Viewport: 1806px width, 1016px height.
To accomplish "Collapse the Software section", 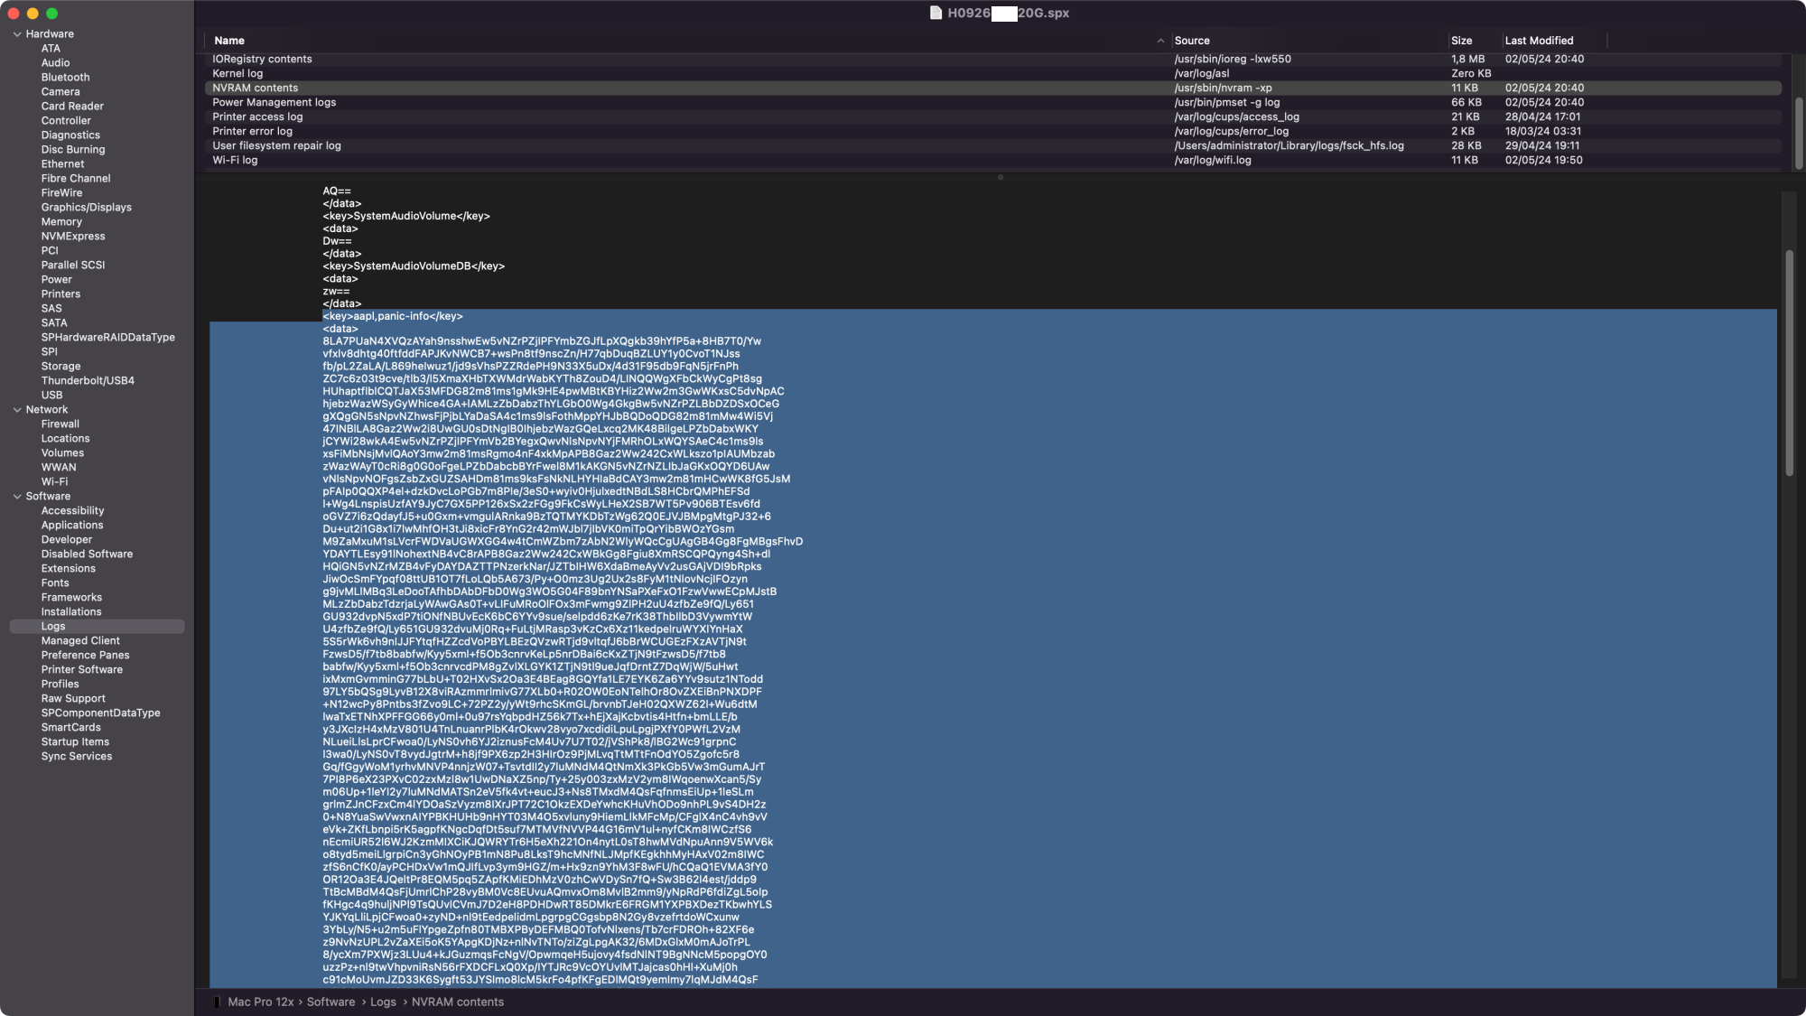I will click(17, 497).
